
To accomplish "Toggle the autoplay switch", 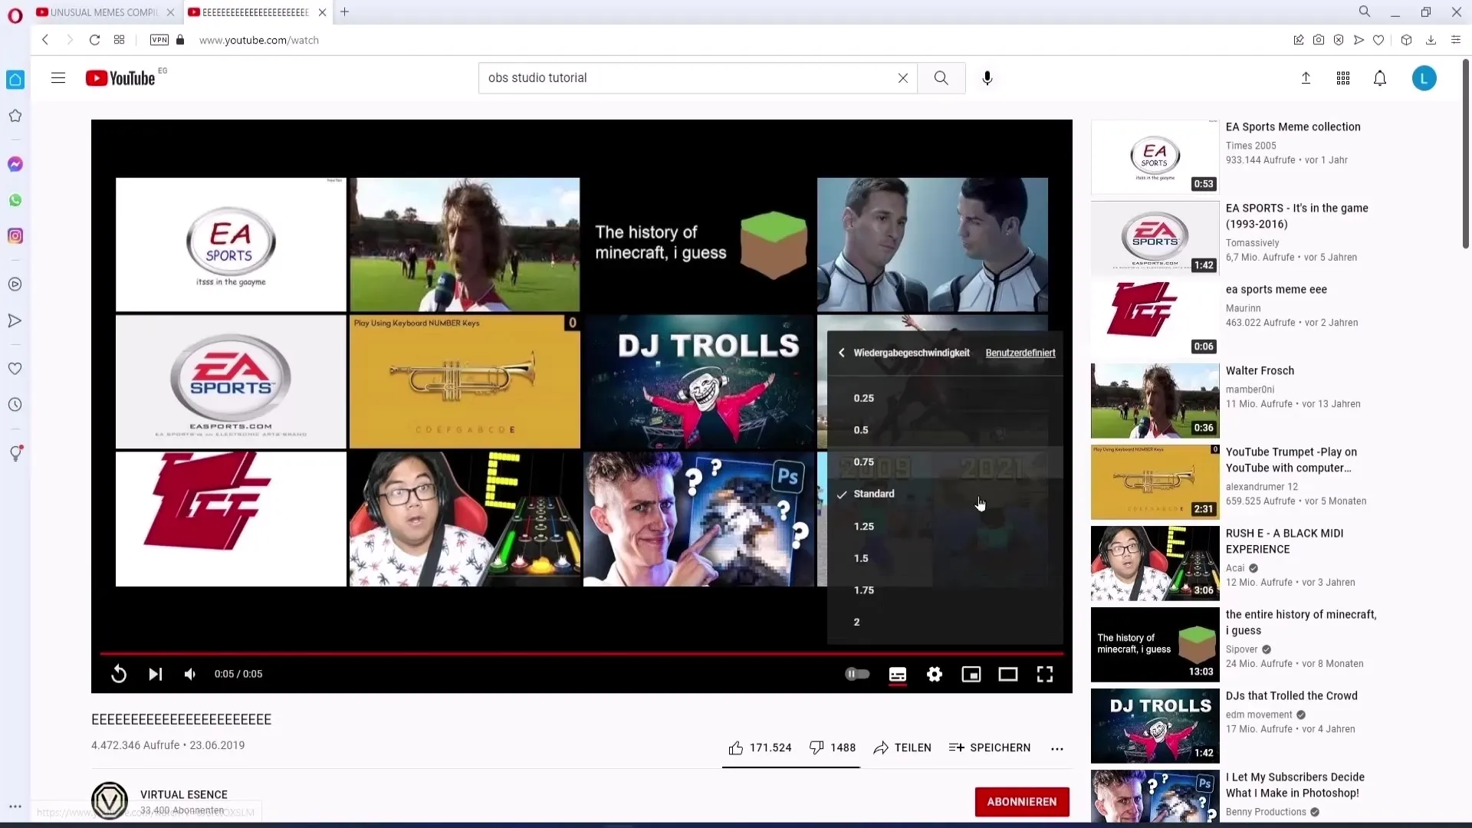I will click(857, 674).
